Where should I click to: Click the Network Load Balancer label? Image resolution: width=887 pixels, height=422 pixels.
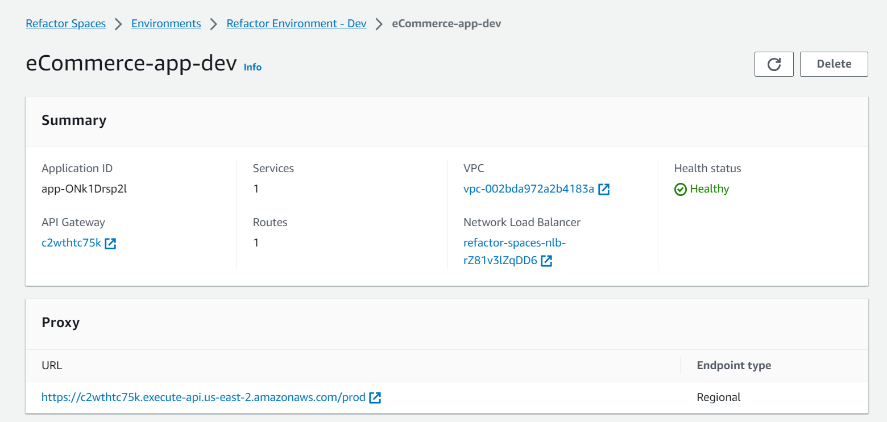point(522,223)
